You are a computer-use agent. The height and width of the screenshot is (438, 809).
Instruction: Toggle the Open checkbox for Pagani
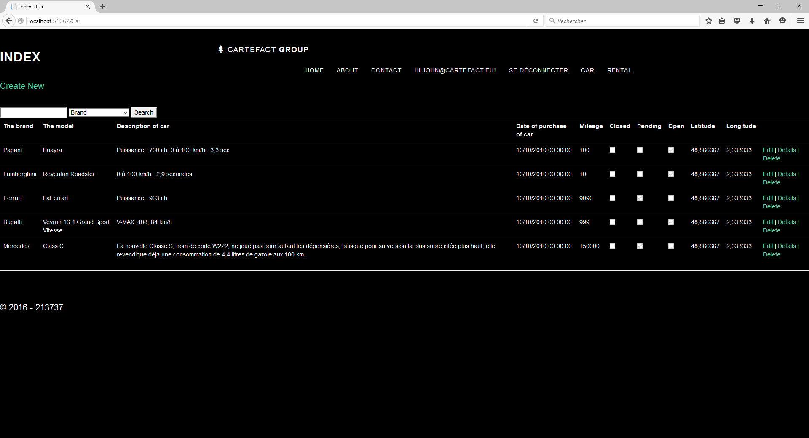pyautogui.click(x=671, y=150)
